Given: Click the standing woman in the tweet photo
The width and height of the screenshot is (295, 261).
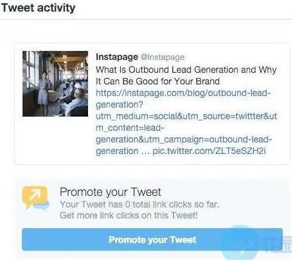Looking at the screenshot, I should point(44,90).
